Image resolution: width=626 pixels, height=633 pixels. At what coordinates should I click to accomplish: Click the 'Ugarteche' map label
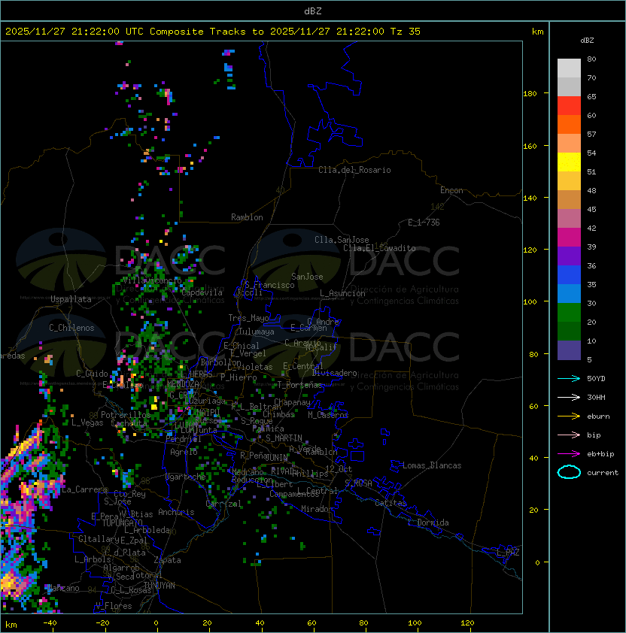(x=186, y=477)
